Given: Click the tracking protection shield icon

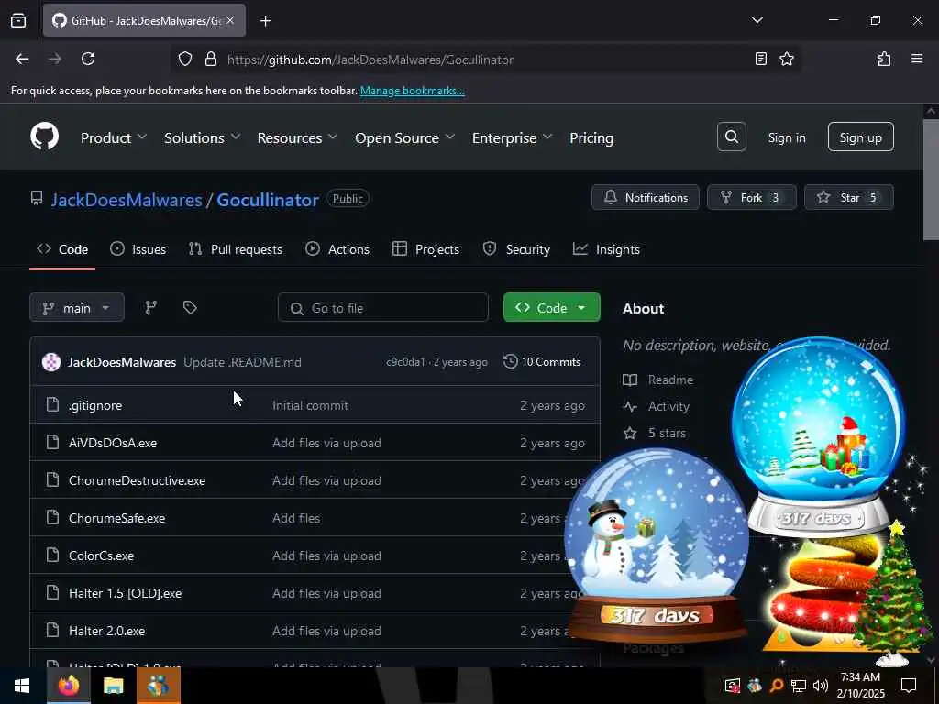Looking at the screenshot, I should 185,60.
